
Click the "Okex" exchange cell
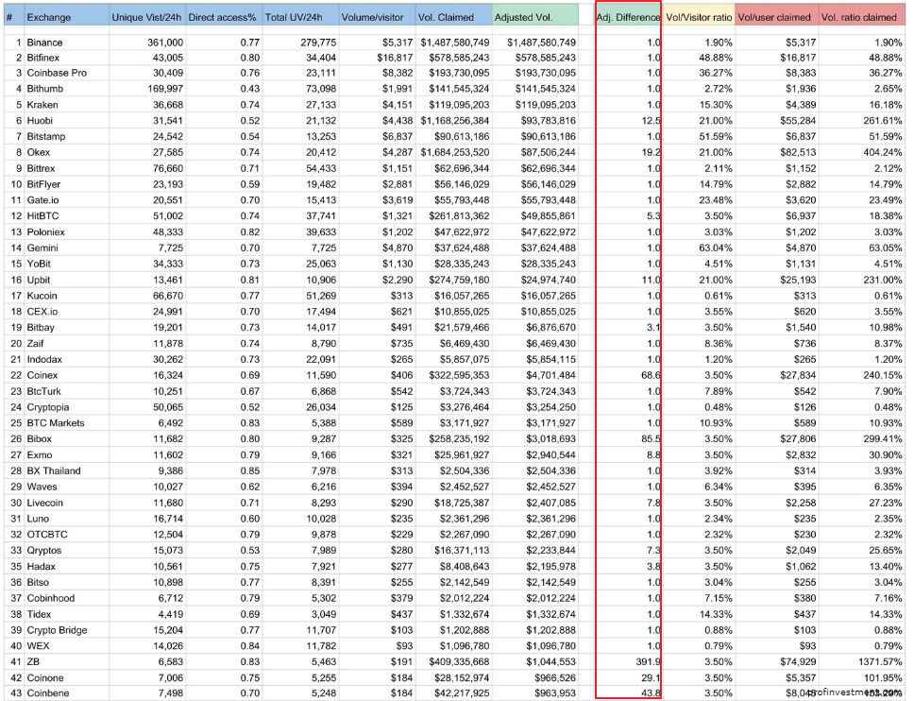[39, 152]
